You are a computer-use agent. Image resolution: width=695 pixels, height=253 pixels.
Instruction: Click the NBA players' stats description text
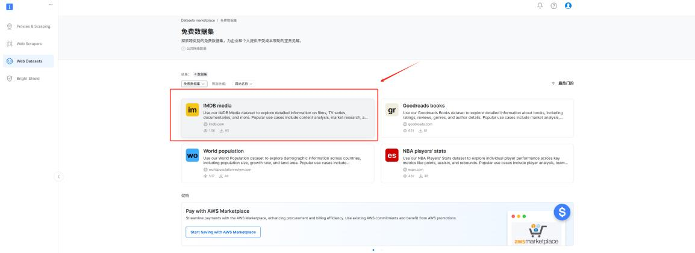point(485,160)
